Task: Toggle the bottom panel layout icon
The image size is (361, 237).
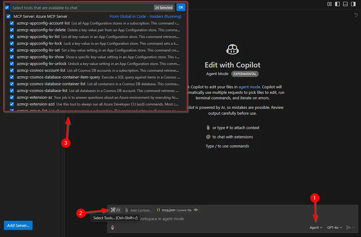Action: pyautogui.click(x=345, y=4)
